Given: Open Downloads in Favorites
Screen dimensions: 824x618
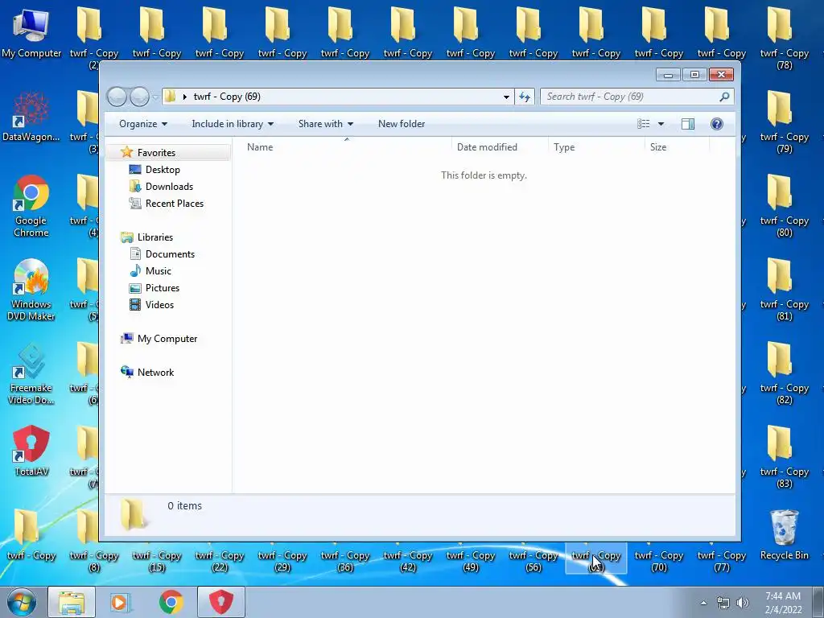Looking at the screenshot, I should (169, 187).
